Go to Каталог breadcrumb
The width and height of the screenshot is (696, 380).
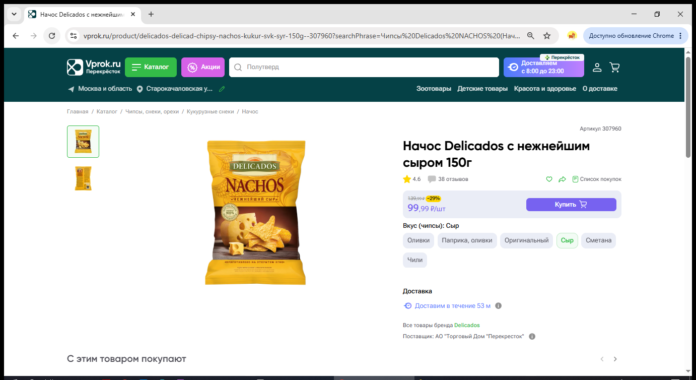107,111
